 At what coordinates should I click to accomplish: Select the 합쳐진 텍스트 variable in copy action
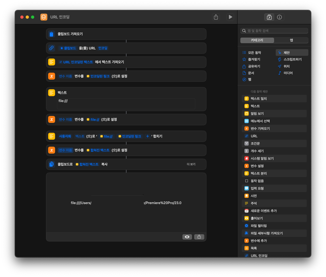click(x=87, y=164)
